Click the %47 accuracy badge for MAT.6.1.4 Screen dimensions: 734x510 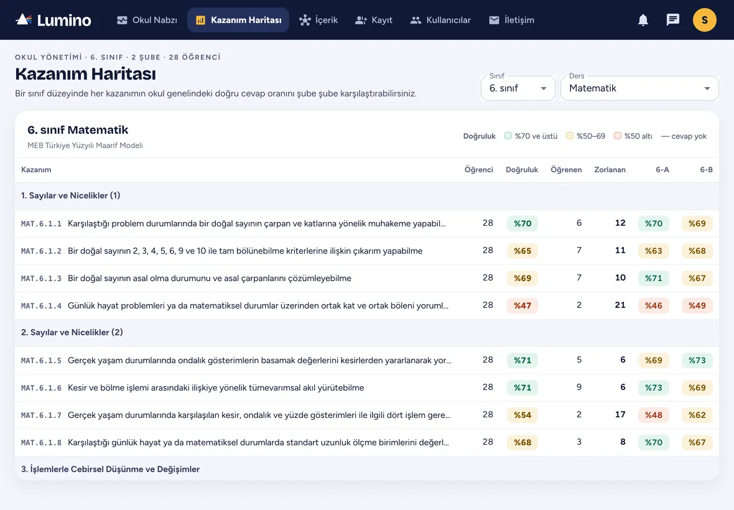[x=523, y=305]
